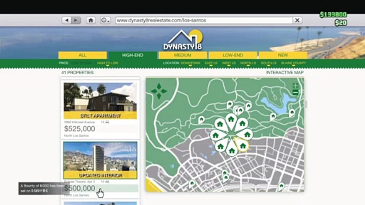The width and height of the screenshot is (365, 205).
Task: Click the $133800 cash balance display
Action: tap(333, 15)
